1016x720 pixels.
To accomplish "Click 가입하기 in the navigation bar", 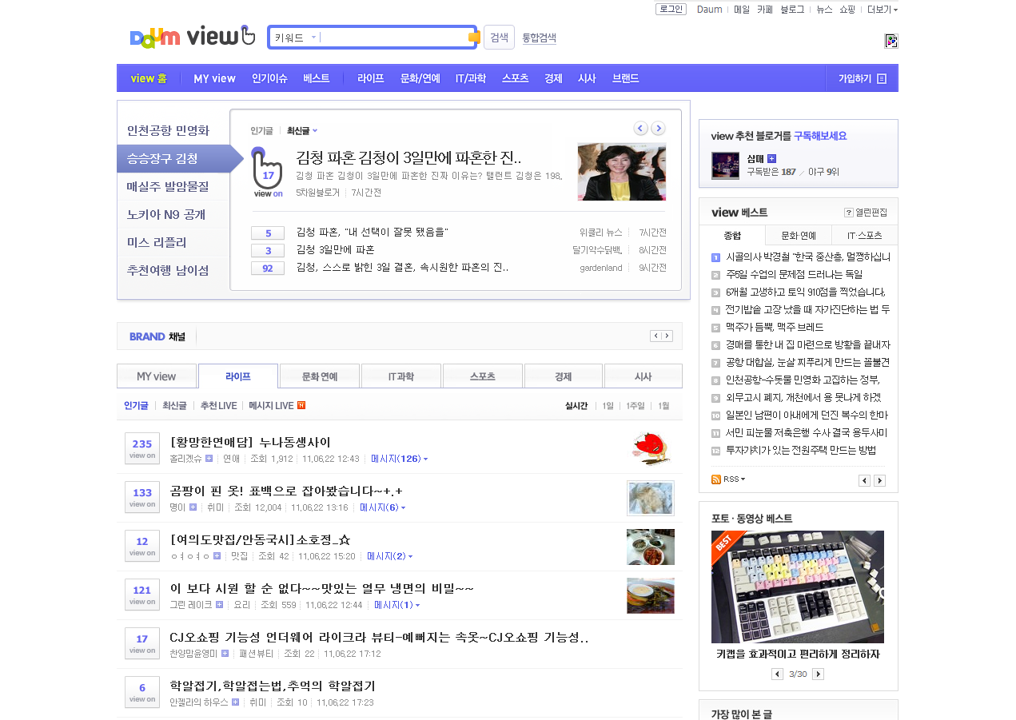I will (862, 78).
